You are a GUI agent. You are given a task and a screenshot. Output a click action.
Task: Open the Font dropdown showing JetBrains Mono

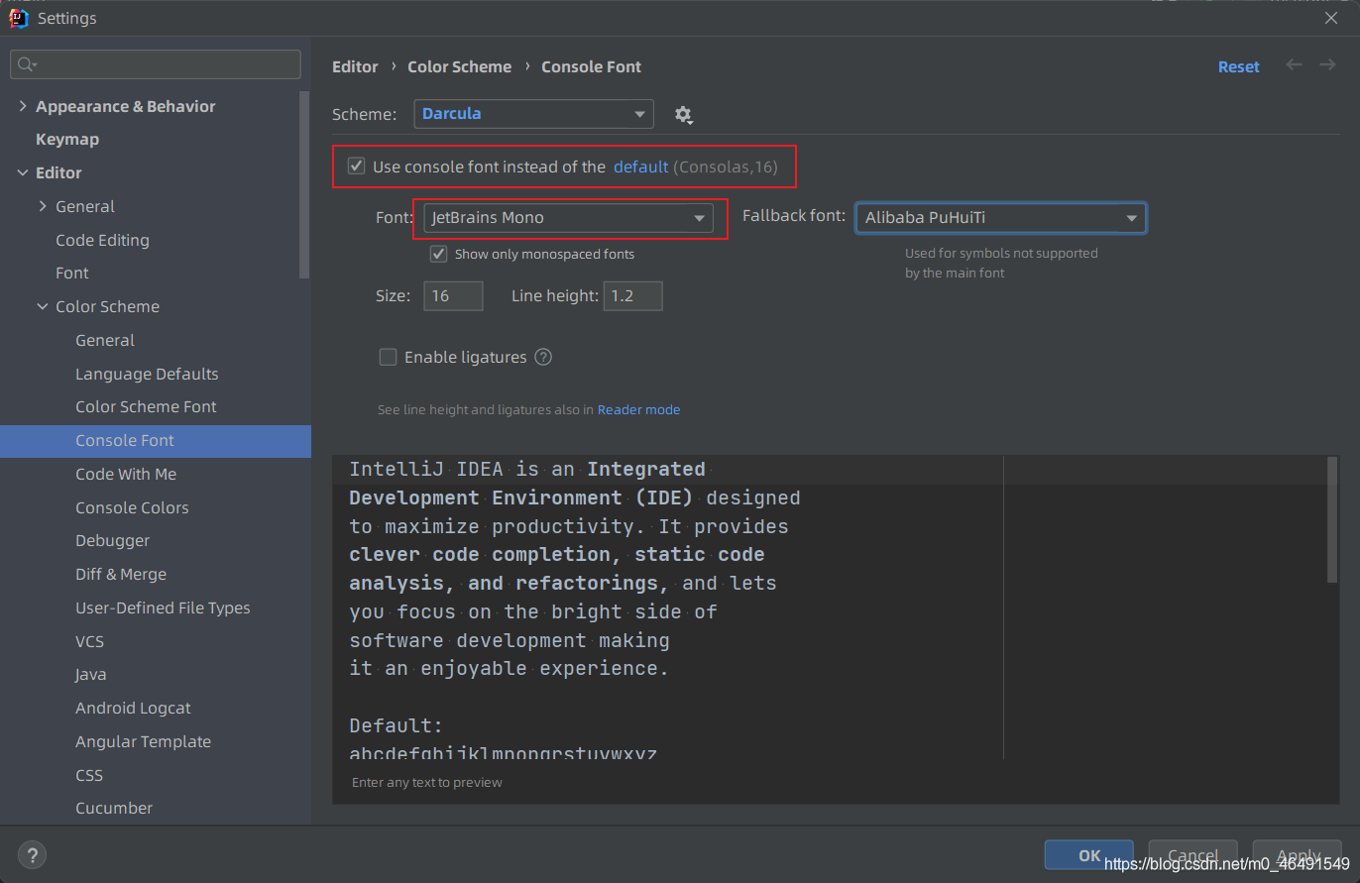pos(568,218)
